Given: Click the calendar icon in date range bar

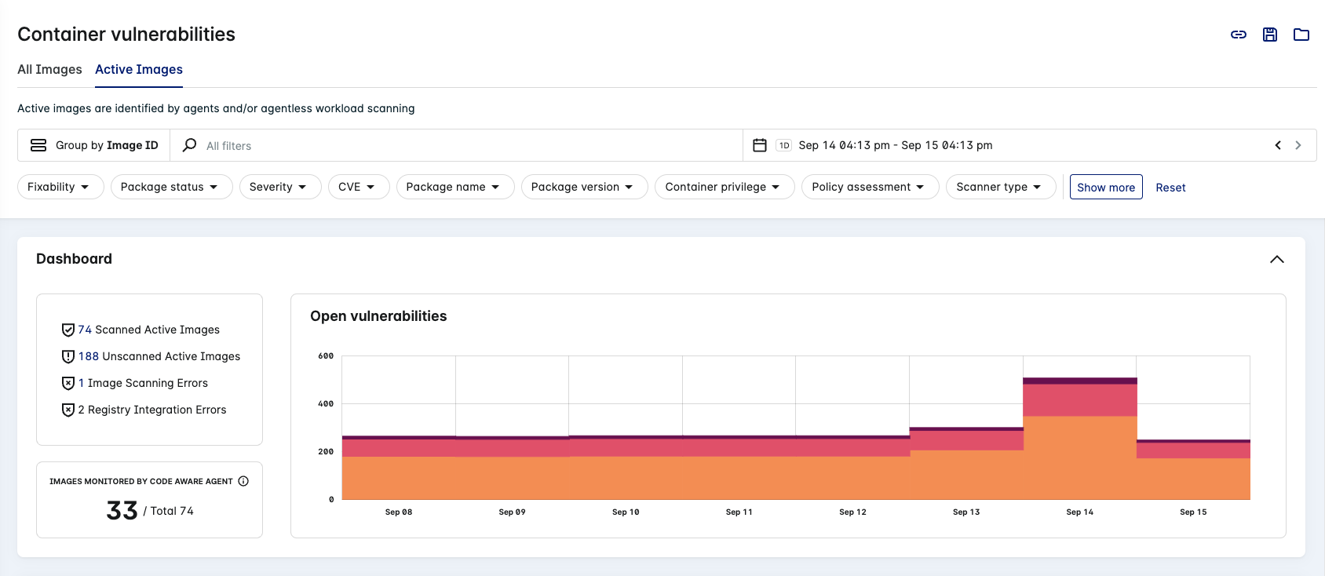Looking at the screenshot, I should (x=759, y=145).
